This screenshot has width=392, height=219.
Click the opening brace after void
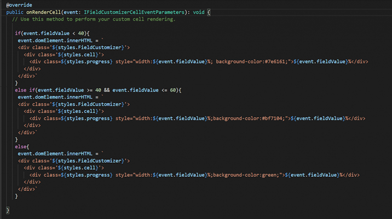(209, 12)
